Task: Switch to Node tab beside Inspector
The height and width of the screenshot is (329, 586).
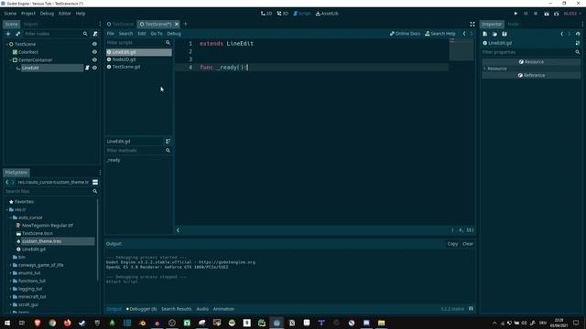Action: coord(513,25)
